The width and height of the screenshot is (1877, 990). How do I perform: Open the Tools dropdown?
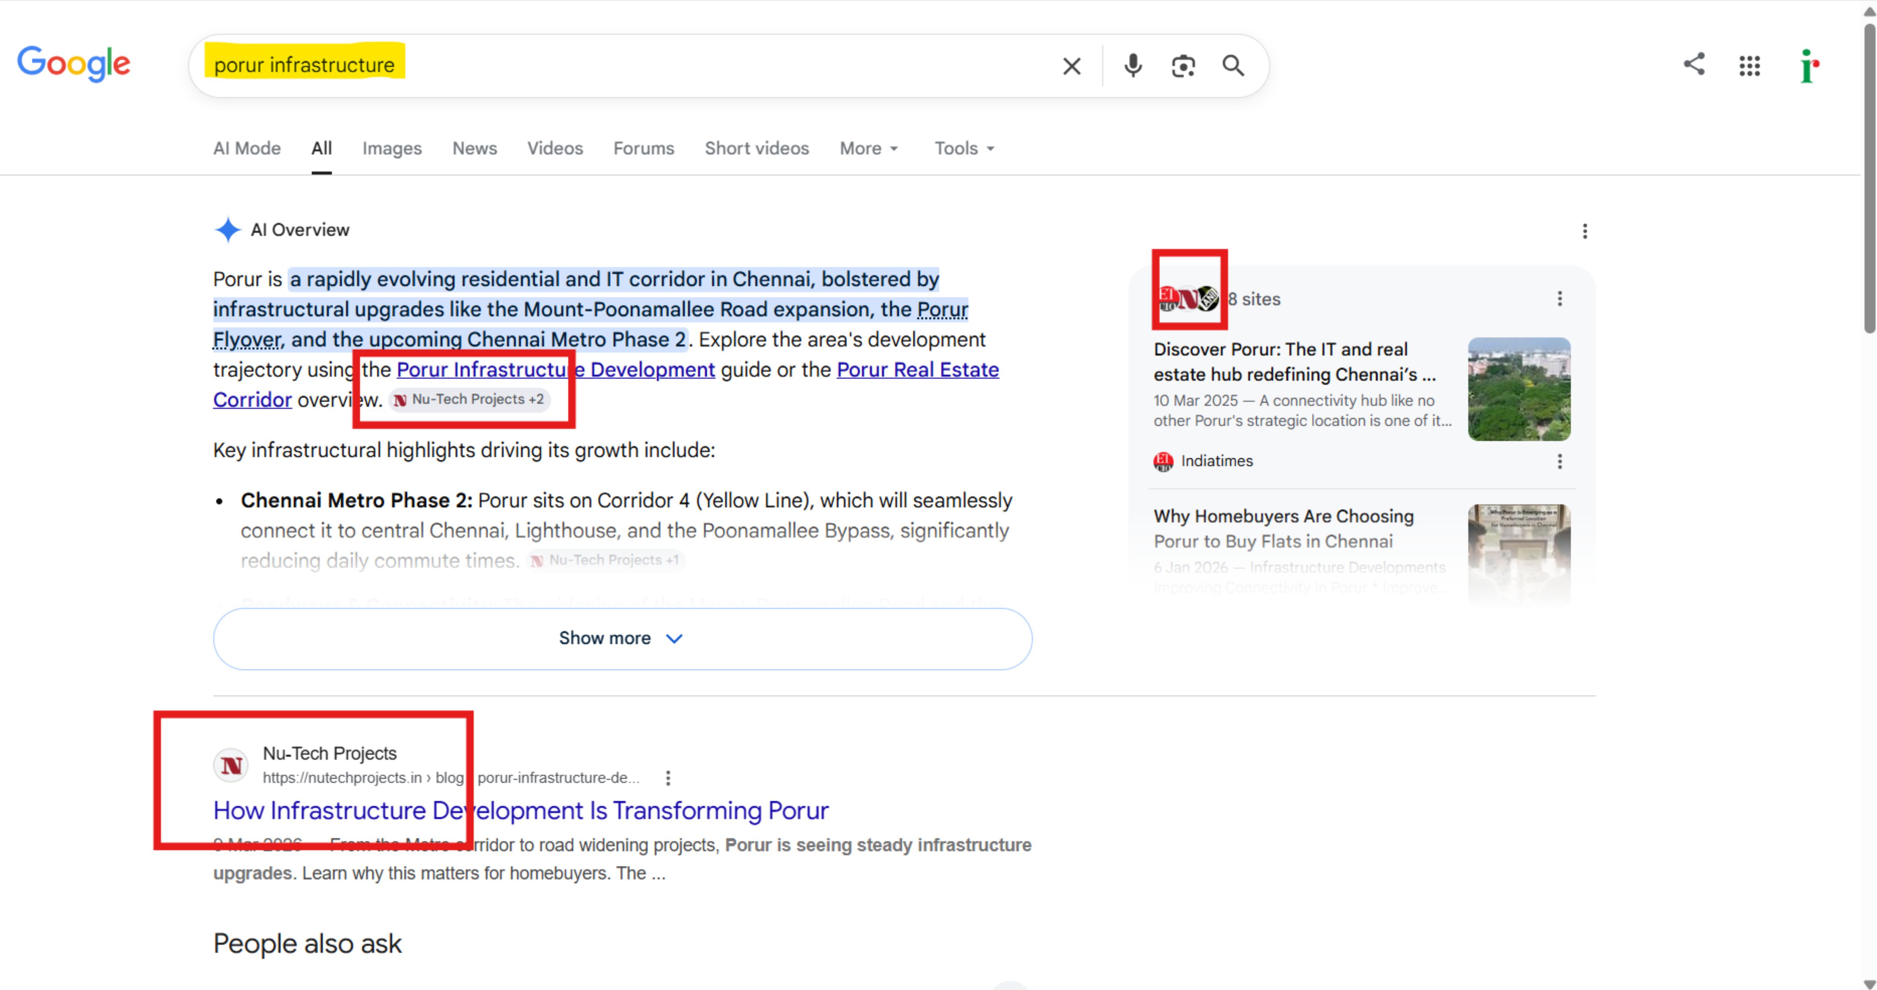tap(964, 149)
